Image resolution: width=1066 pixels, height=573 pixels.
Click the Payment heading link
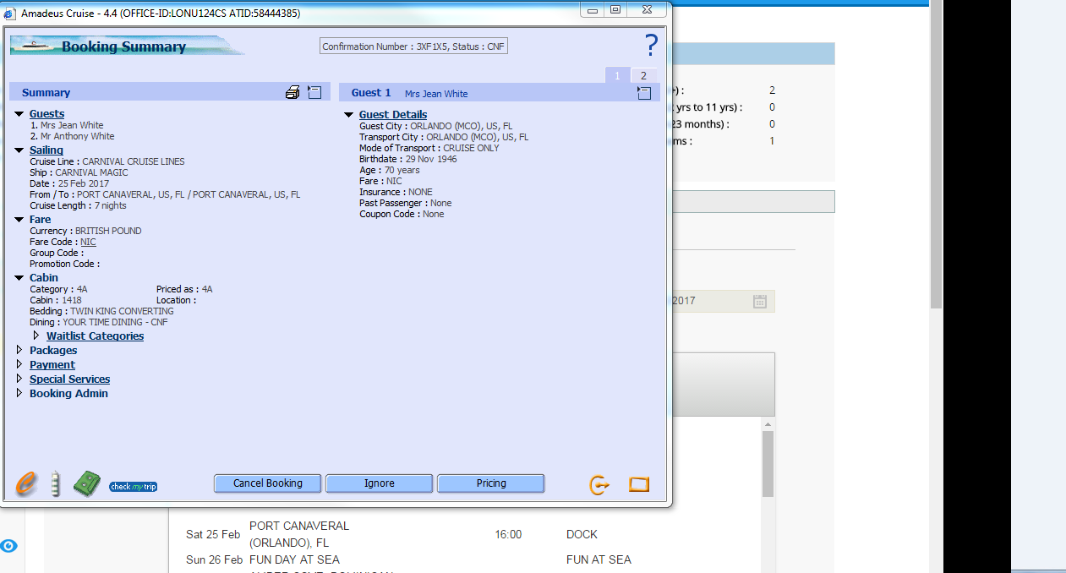[52, 364]
